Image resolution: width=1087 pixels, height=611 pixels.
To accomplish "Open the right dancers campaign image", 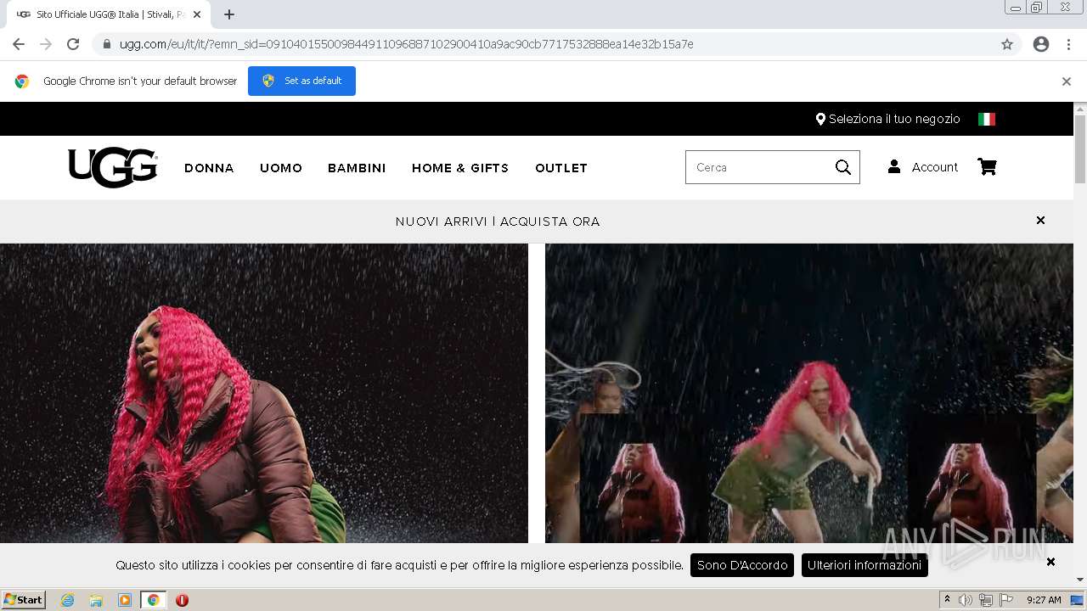I will click(x=809, y=394).
